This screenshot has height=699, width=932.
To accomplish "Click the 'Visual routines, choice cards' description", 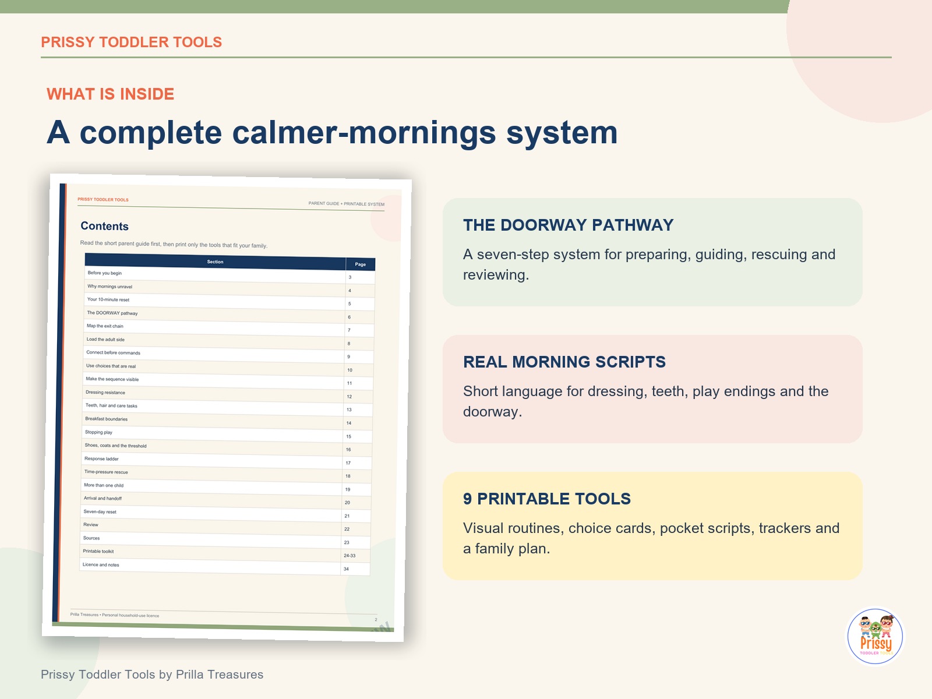I will (651, 538).
